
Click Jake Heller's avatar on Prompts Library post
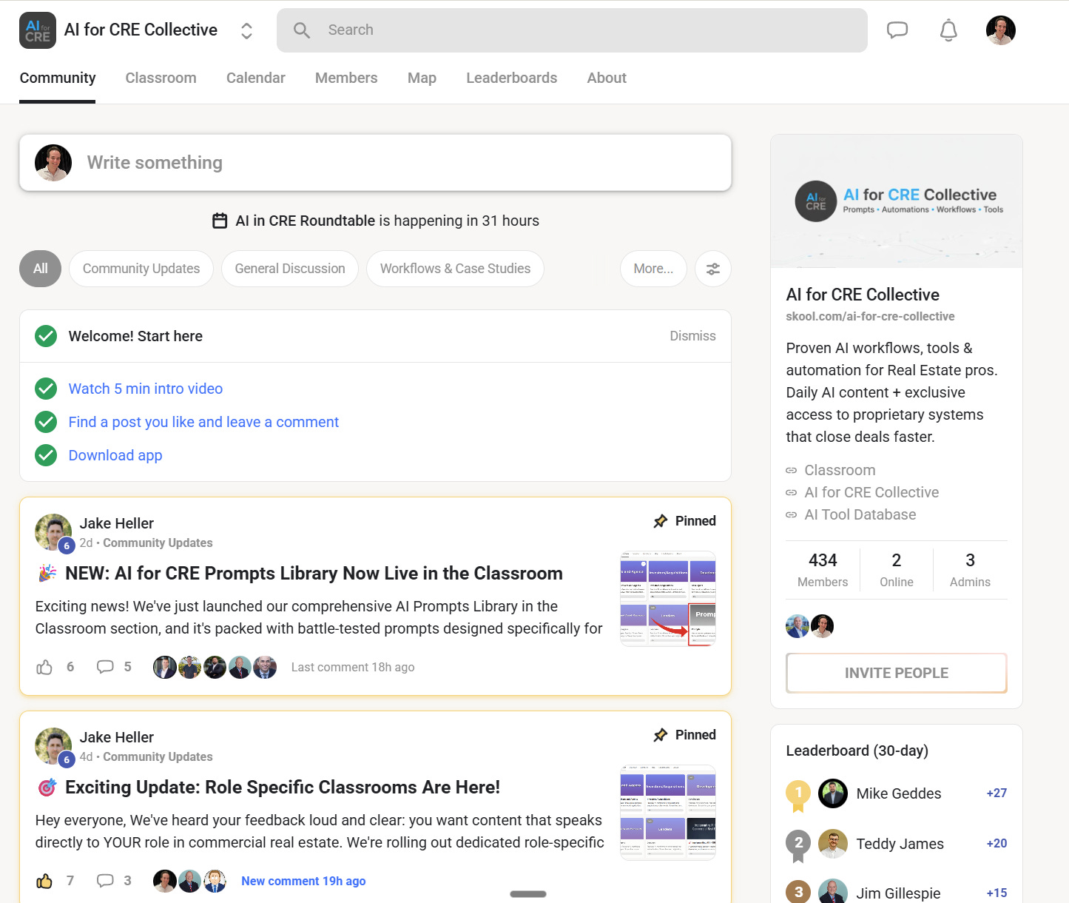point(53,532)
